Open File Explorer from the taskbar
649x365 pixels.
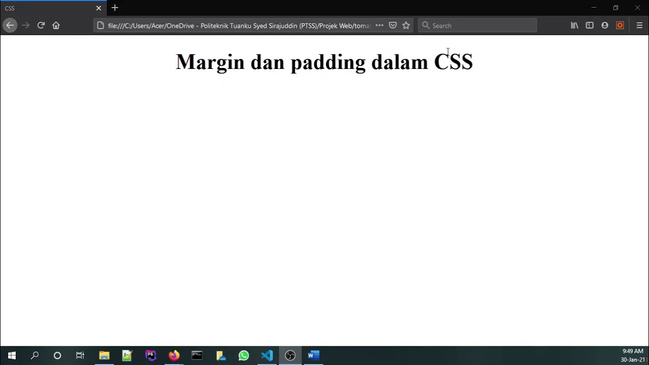coord(104,355)
